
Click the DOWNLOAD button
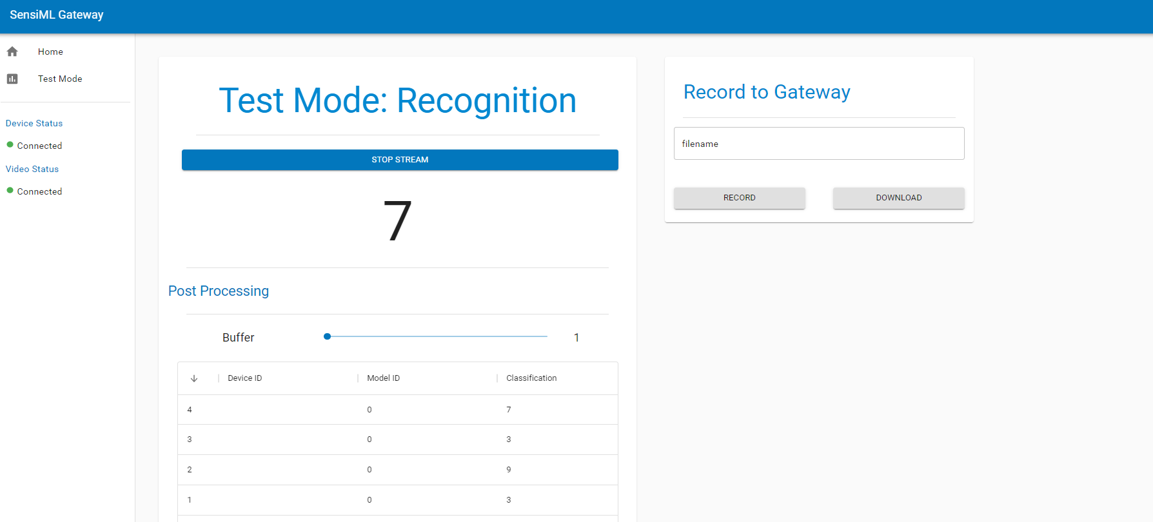899,198
